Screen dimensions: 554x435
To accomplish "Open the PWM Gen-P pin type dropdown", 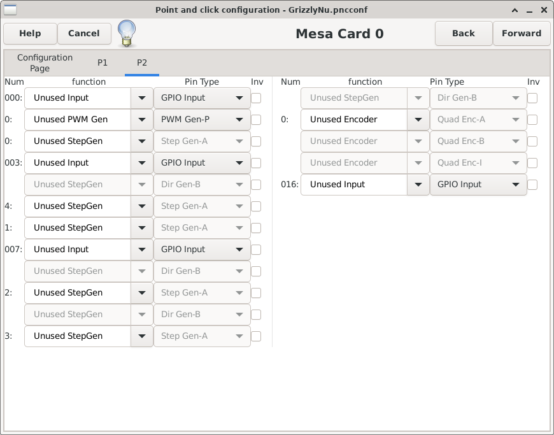I will (x=202, y=120).
